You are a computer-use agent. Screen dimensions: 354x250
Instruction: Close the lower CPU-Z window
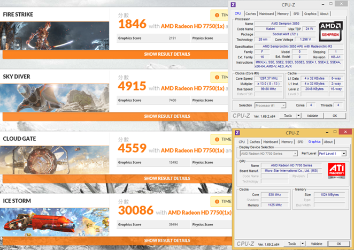[x=345, y=132]
